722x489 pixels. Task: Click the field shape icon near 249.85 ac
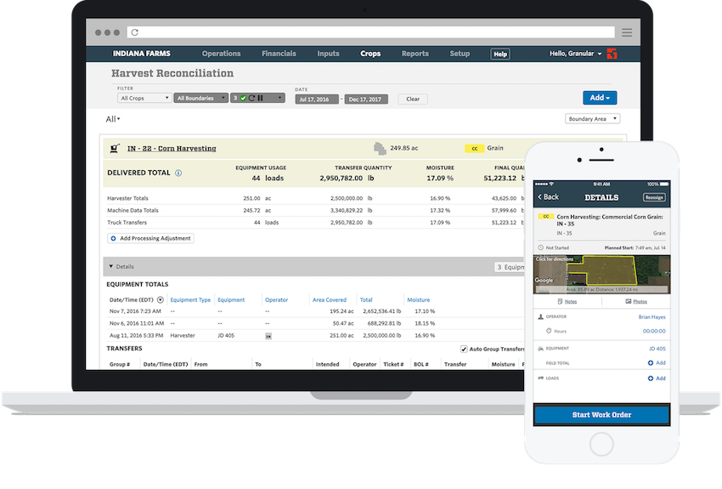tap(380, 149)
